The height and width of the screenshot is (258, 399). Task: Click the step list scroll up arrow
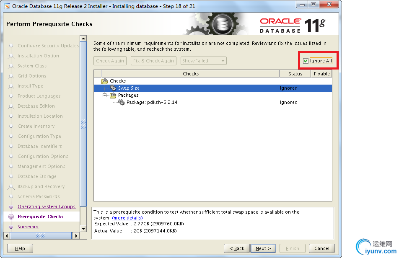click(83, 39)
